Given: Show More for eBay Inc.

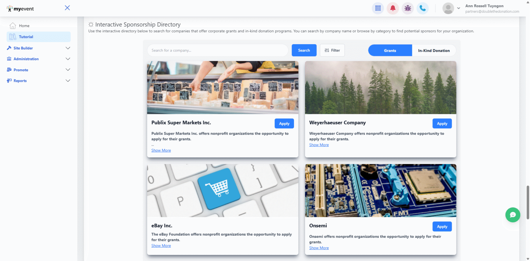Looking at the screenshot, I should coord(161,245).
